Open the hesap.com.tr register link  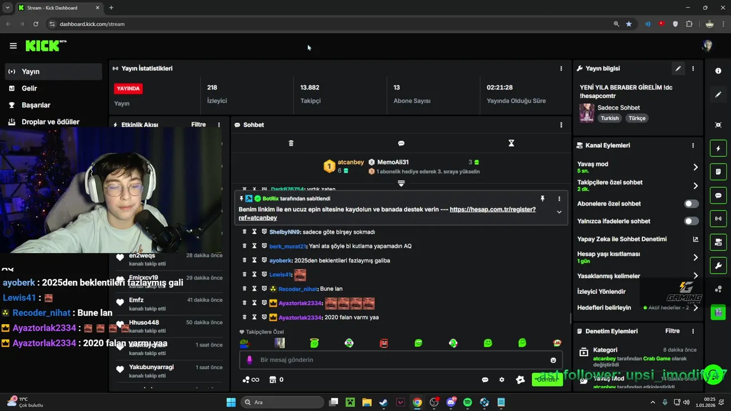387,213
